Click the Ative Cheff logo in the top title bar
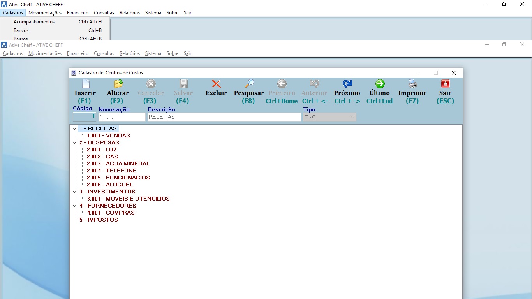This screenshot has width=532, height=299. coord(4,4)
